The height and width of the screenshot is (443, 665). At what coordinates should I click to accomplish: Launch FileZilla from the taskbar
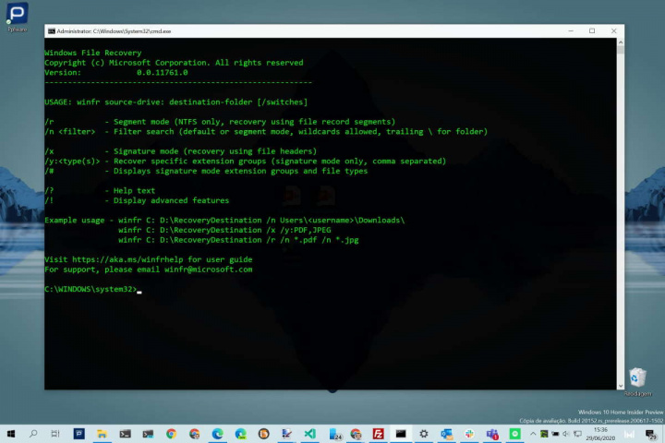pos(378,434)
